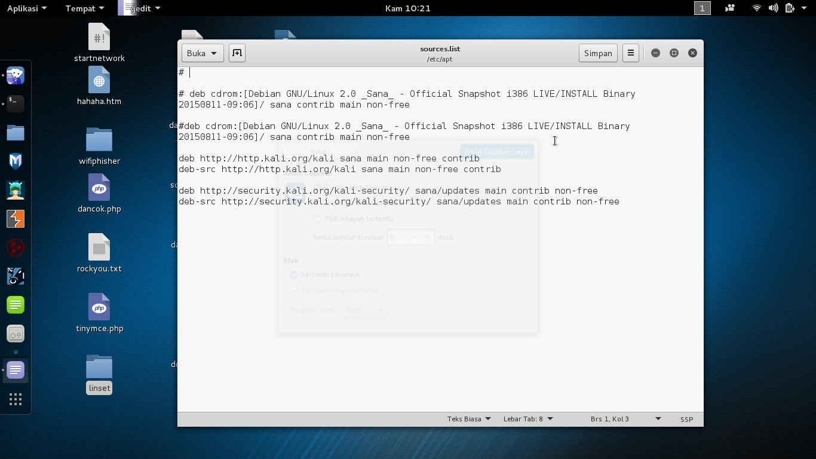Launch the Terminal from the dock
816x459 pixels.
(16, 104)
